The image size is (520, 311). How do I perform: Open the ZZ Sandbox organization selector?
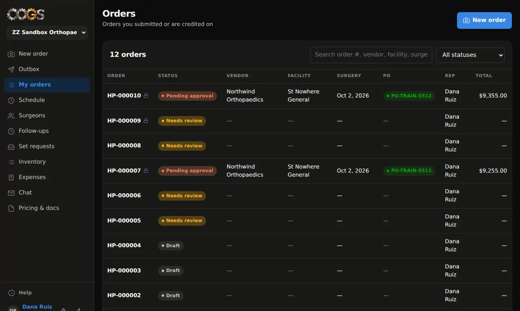47,32
